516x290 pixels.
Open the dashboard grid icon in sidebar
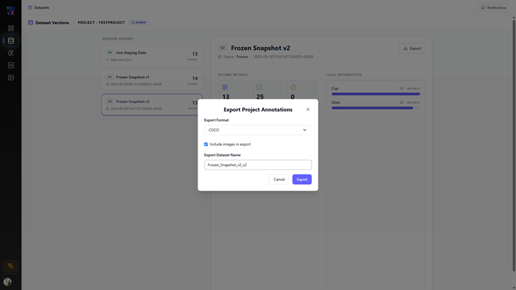tap(11, 28)
